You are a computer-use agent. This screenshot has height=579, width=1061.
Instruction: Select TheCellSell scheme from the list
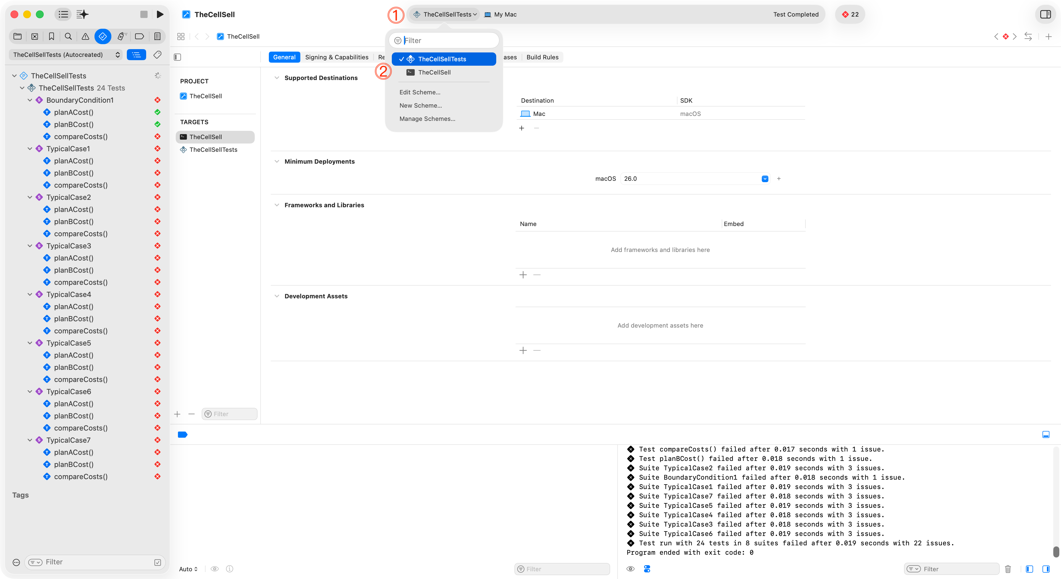point(434,72)
